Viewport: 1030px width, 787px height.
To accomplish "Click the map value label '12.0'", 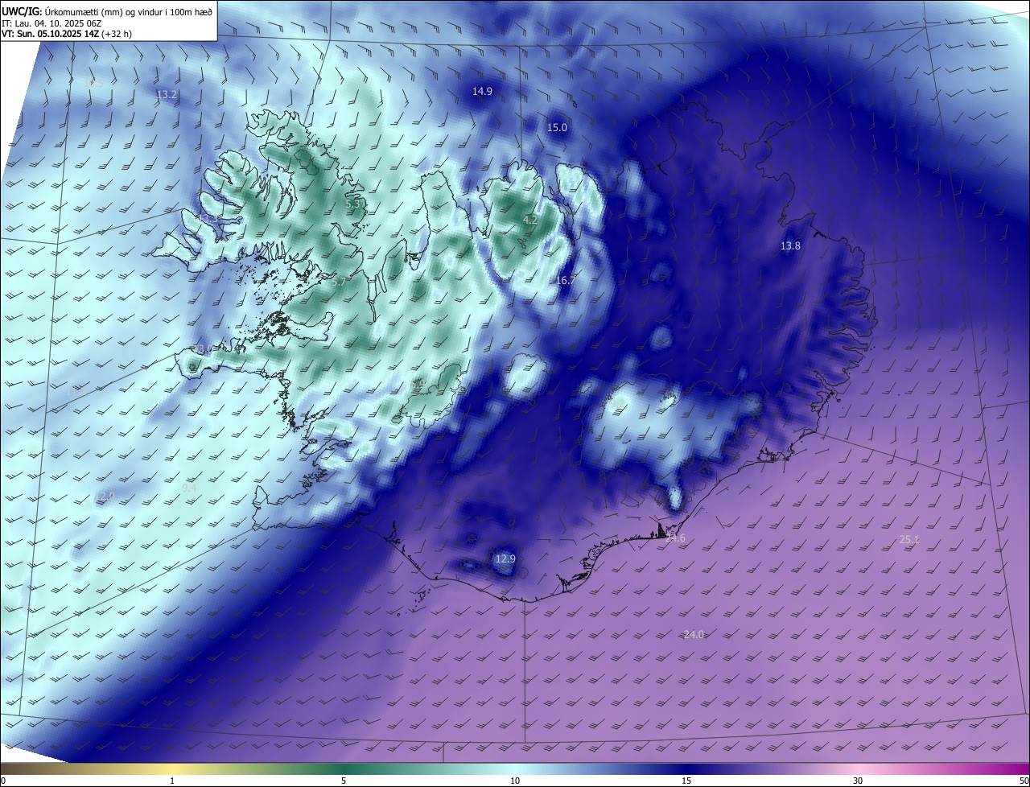I will 105,496.
